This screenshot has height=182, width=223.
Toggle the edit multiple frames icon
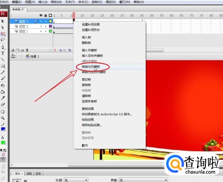click(70, 50)
